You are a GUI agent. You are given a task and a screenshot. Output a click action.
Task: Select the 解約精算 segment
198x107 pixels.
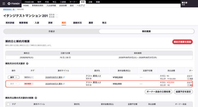coord(146,31)
